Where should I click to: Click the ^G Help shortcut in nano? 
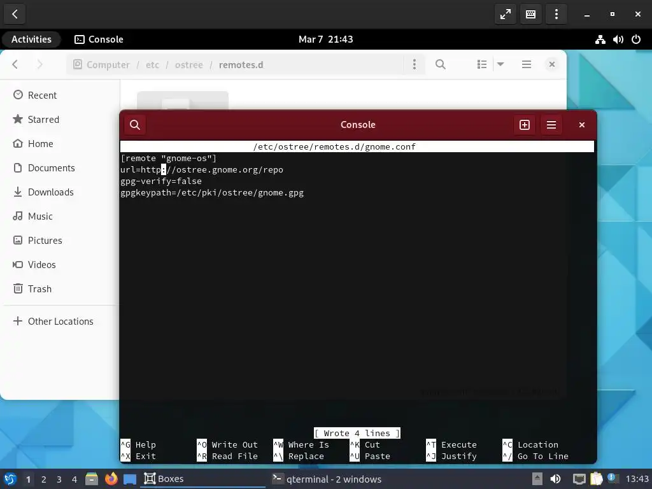point(138,444)
